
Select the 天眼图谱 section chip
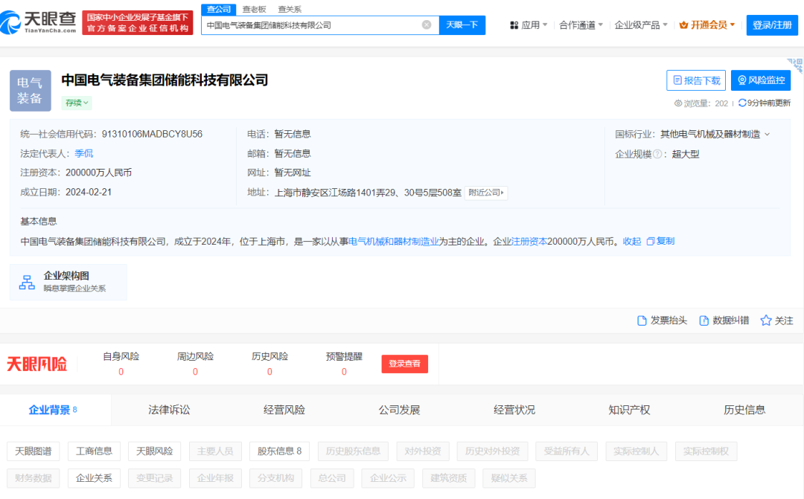pos(33,451)
